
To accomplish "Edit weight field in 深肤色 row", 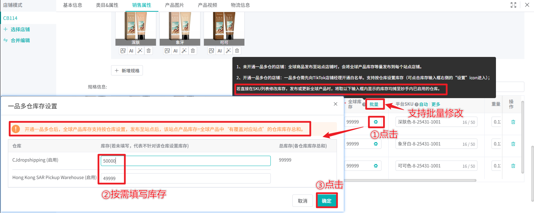I will click(x=496, y=122).
